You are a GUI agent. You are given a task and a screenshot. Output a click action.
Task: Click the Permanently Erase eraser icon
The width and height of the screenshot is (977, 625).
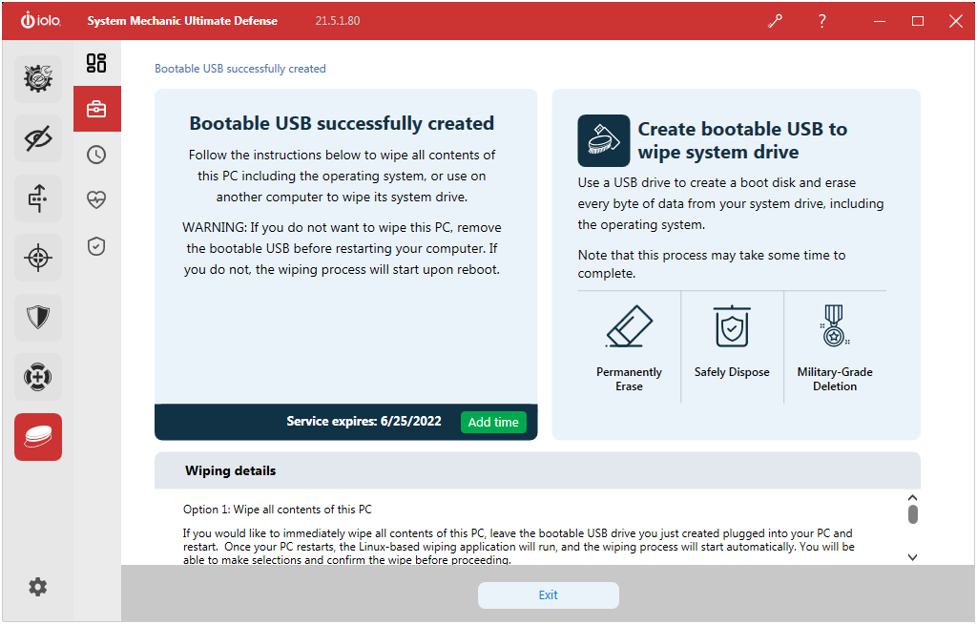click(629, 326)
